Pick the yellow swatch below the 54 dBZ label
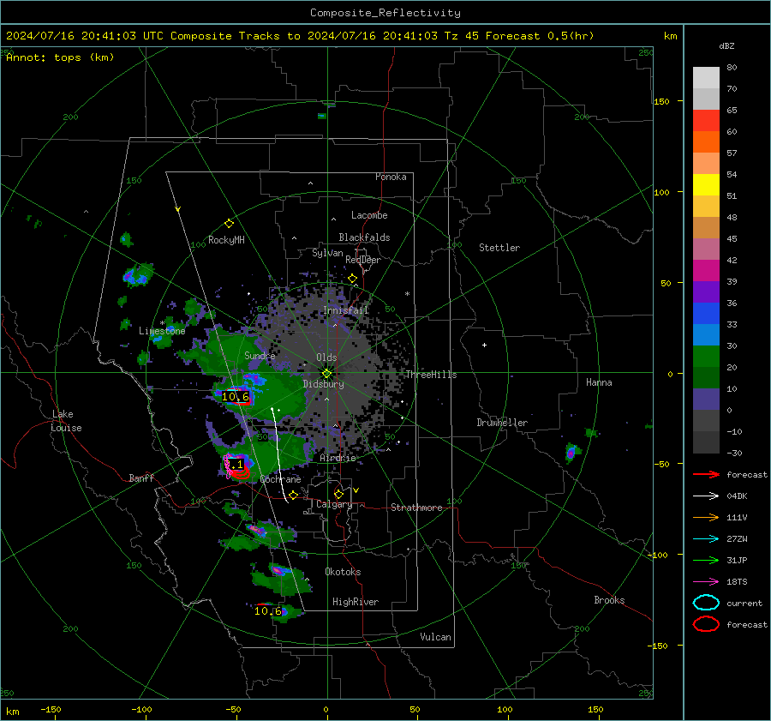This screenshot has width=771, height=721. pos(706,184)
